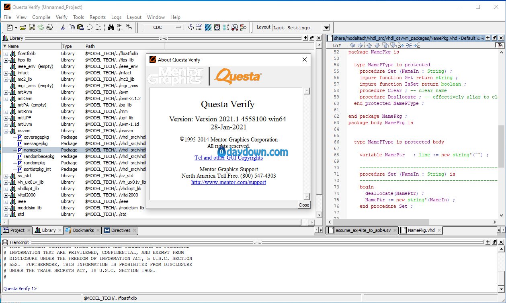Viewport: 506px width, 303px height.
Task: Open file using the toolbar folder icon
Action: point(23,28)
